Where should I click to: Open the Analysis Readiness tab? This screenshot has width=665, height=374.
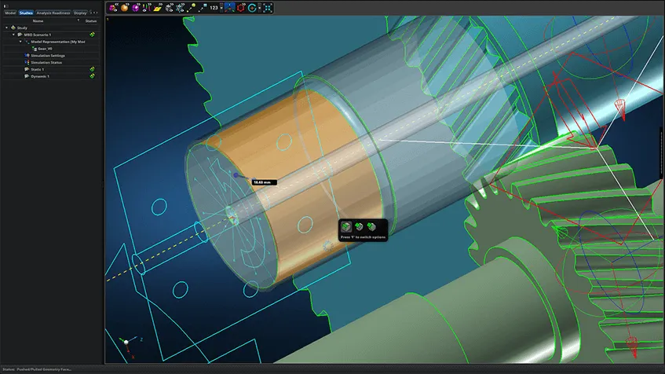(x=53, y=13)
